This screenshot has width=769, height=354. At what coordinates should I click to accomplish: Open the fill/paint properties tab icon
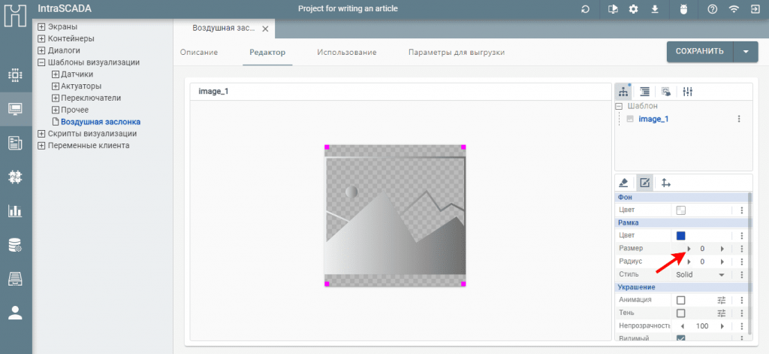coord(623,183)
